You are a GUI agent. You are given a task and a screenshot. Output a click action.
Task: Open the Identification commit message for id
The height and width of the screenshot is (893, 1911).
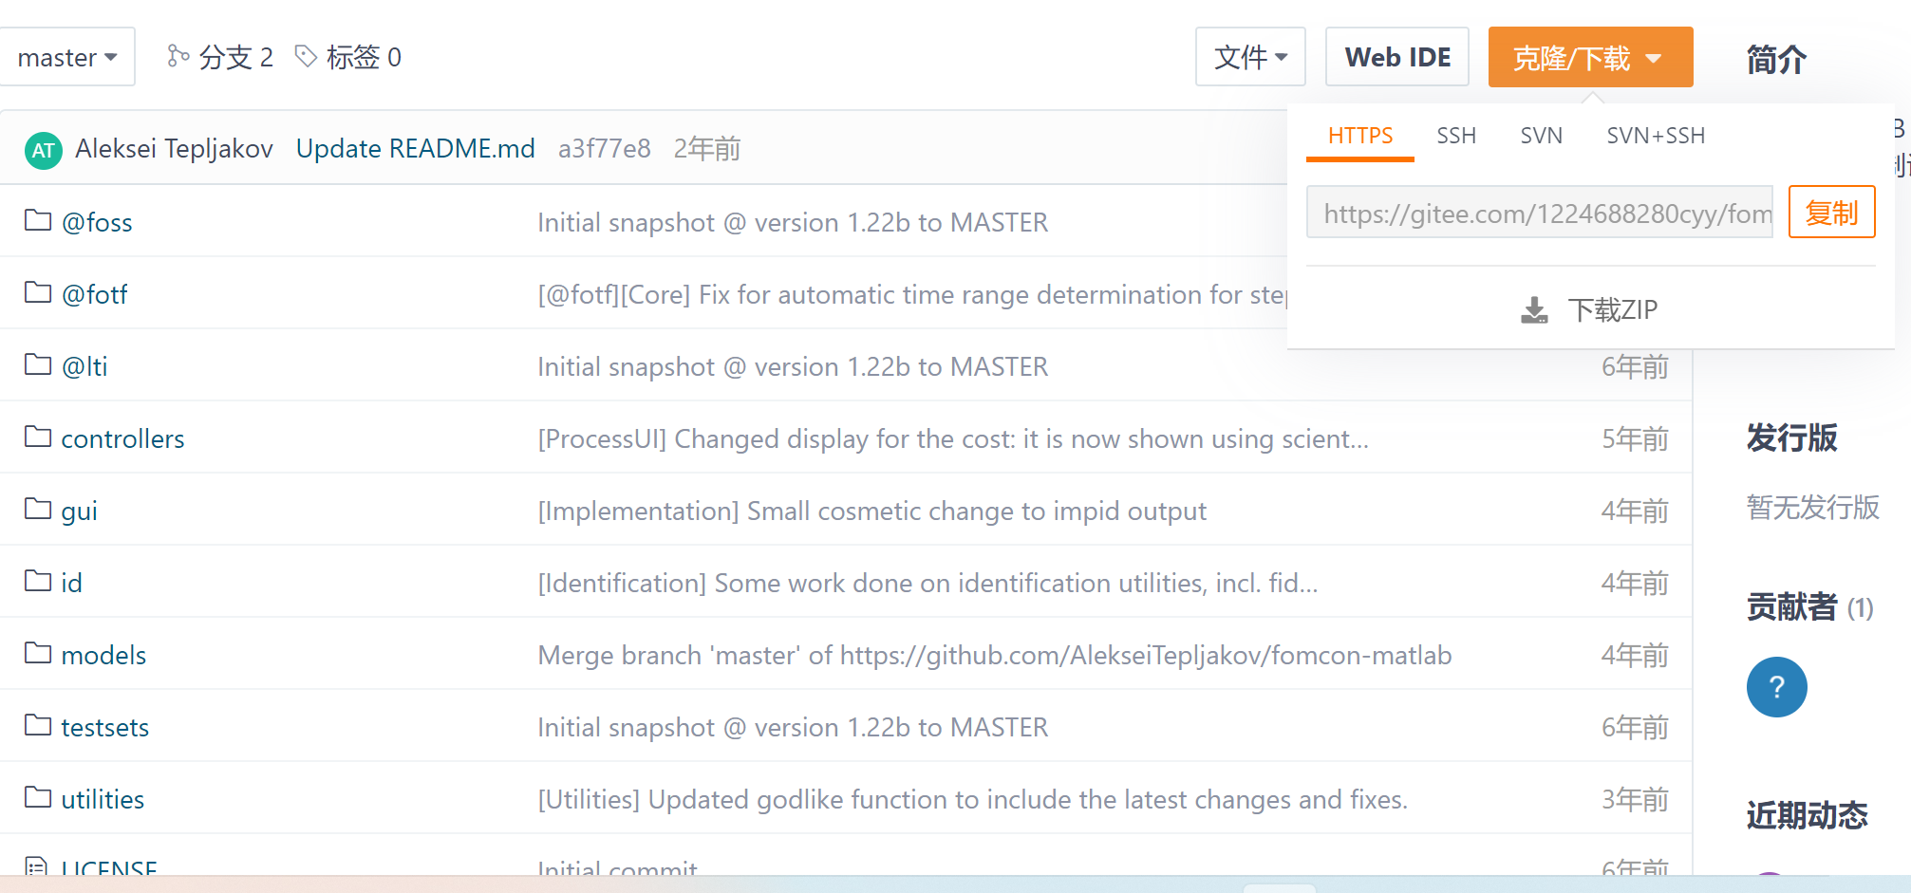(x=927, y=583)
